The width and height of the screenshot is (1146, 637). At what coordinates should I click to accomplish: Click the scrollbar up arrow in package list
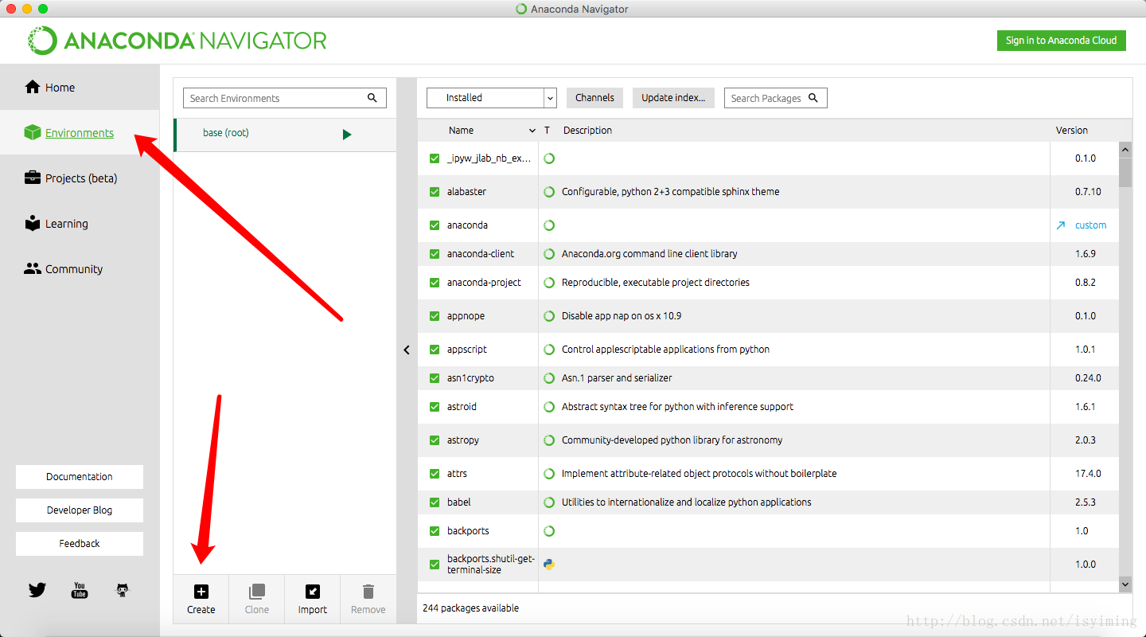(1125, 149)
